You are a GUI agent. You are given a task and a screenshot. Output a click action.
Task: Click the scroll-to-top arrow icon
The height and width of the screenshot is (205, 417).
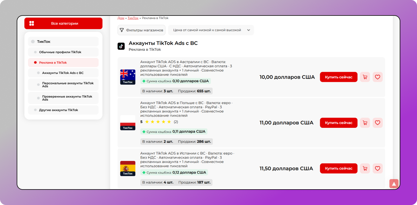coord(394,184)
